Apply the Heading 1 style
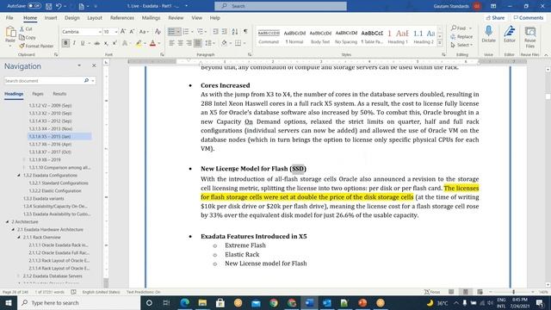 tap(398, 36)
